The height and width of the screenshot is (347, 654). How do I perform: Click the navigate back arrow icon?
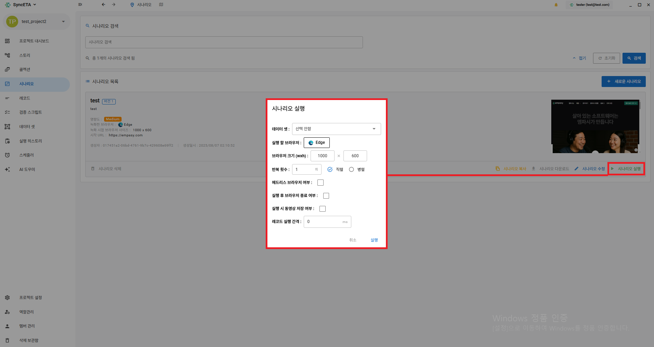point(103,5)
